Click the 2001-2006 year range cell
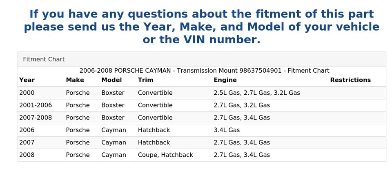 point(36,105)
